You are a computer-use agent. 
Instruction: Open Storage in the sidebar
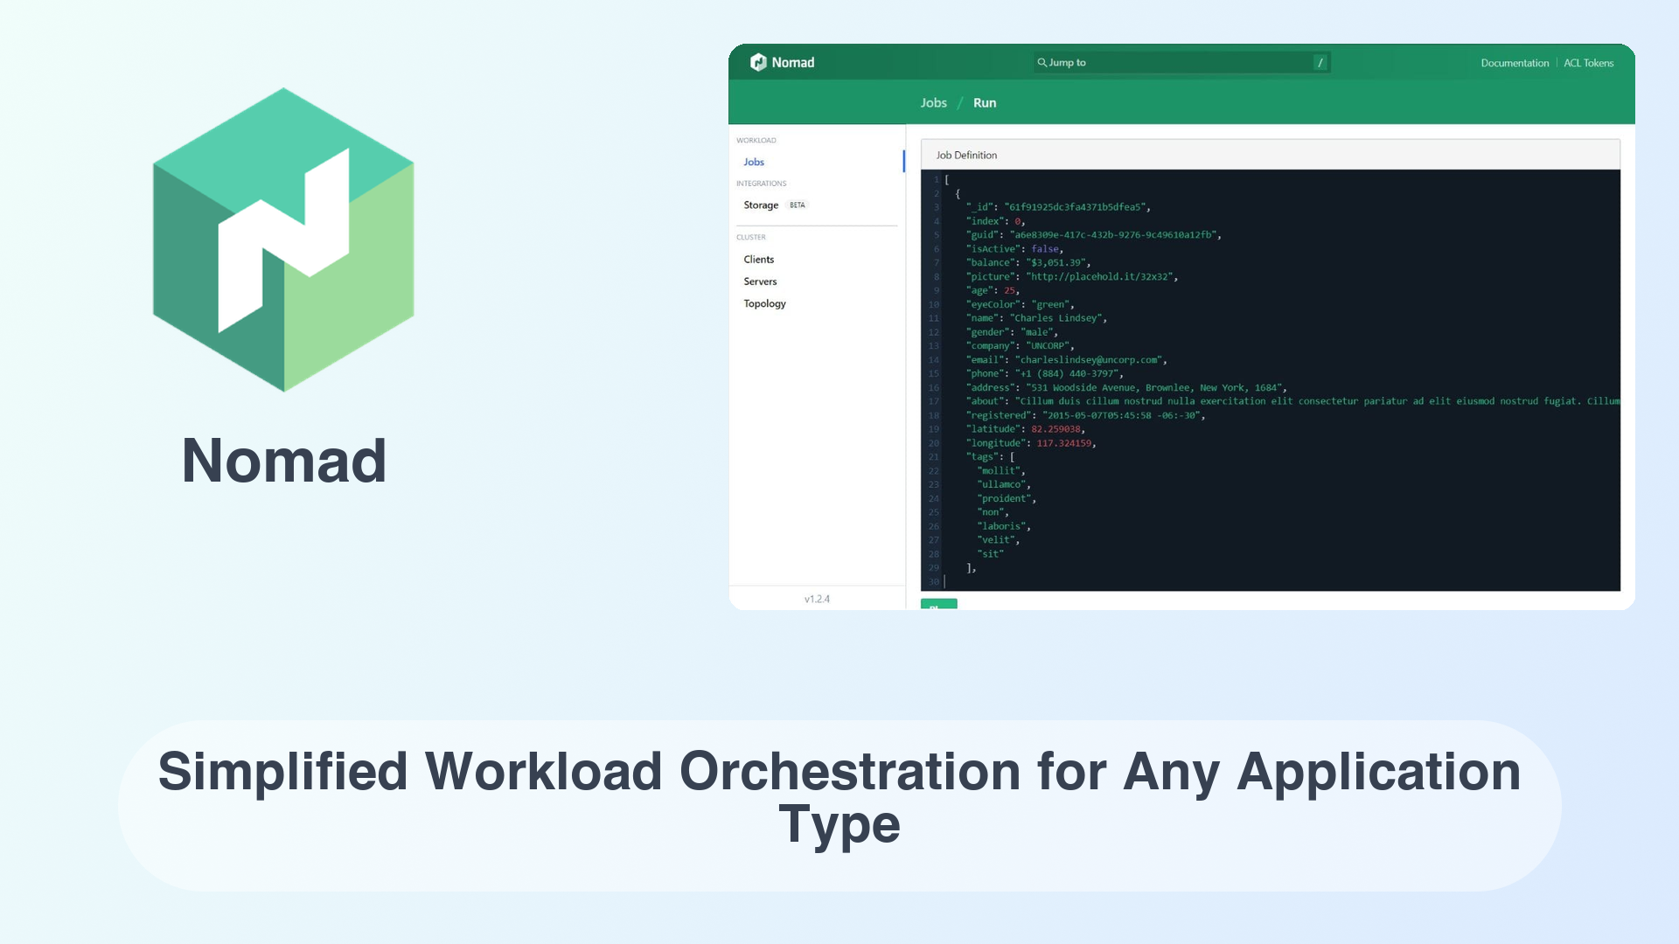760,205
